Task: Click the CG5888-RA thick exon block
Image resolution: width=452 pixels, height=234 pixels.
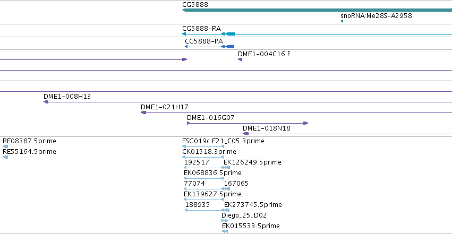Action: [230, 34]
